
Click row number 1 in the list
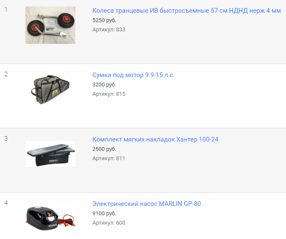tap(6, 10)
